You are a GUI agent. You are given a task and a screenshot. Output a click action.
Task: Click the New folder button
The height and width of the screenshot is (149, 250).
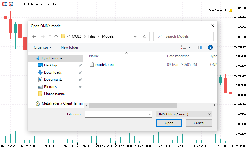point(70,47)
